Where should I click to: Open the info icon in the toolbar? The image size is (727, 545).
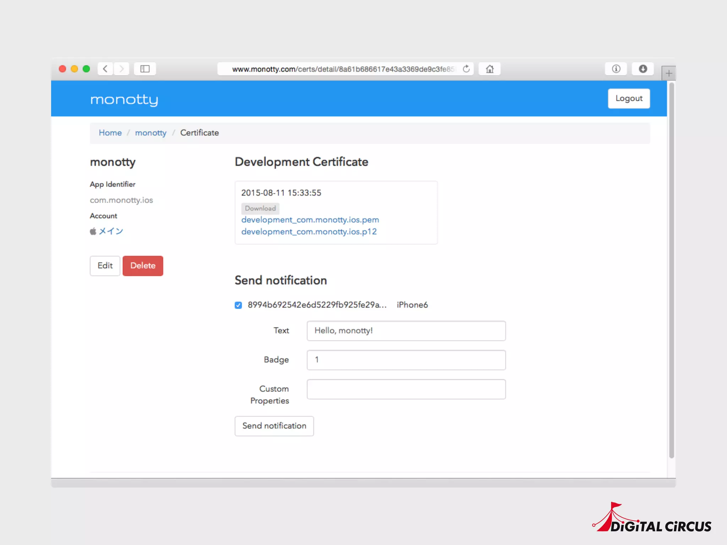(616, 69)
